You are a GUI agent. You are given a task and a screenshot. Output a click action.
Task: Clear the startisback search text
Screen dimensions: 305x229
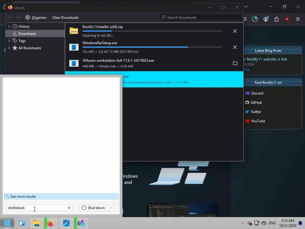point(69,208)
